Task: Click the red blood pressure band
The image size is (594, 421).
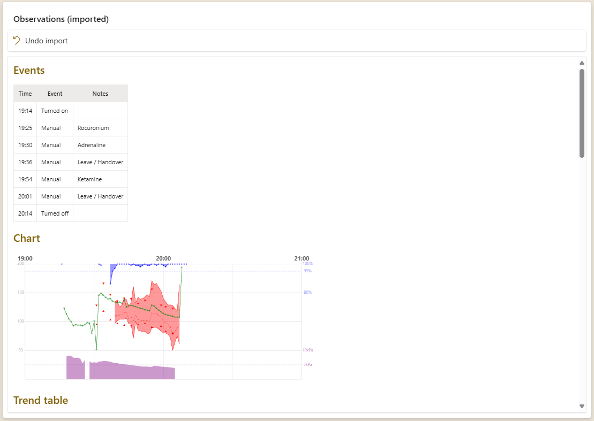Action: point(155,310)
